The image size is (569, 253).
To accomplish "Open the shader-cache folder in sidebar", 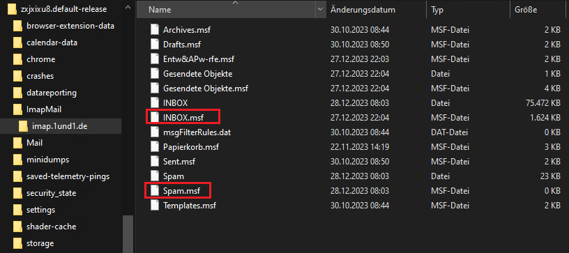I will (x=51, y=227).
